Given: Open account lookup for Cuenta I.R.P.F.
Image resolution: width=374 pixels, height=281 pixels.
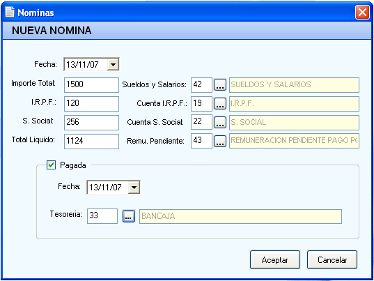Looking at the screenshot, I should pyautogui.click(x=220, y=104).
